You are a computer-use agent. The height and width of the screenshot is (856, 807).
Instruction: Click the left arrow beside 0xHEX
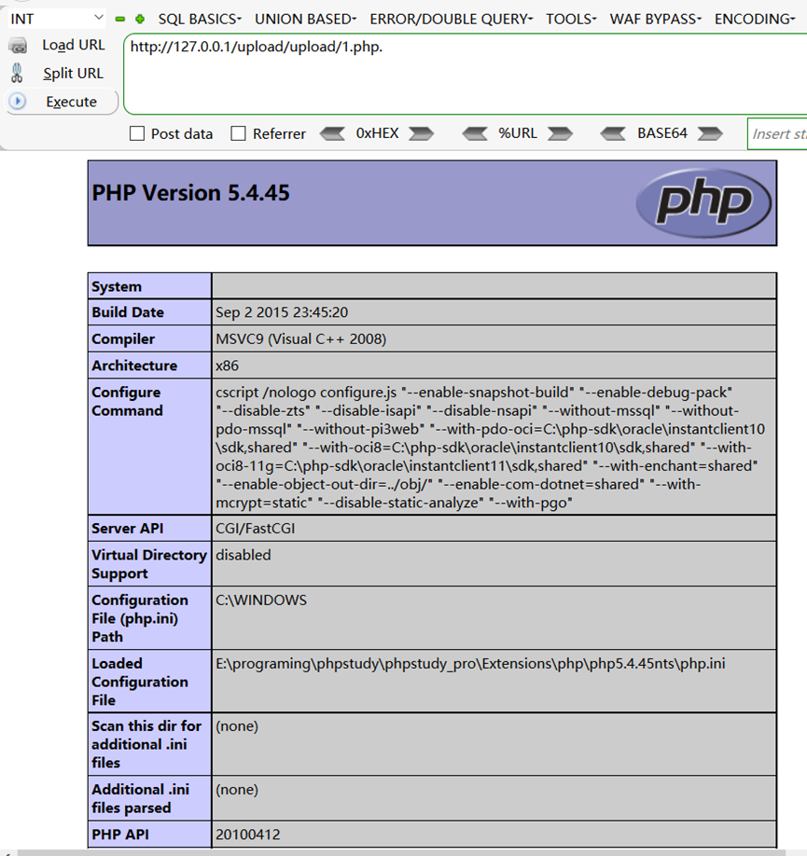(x=332, y=133)
